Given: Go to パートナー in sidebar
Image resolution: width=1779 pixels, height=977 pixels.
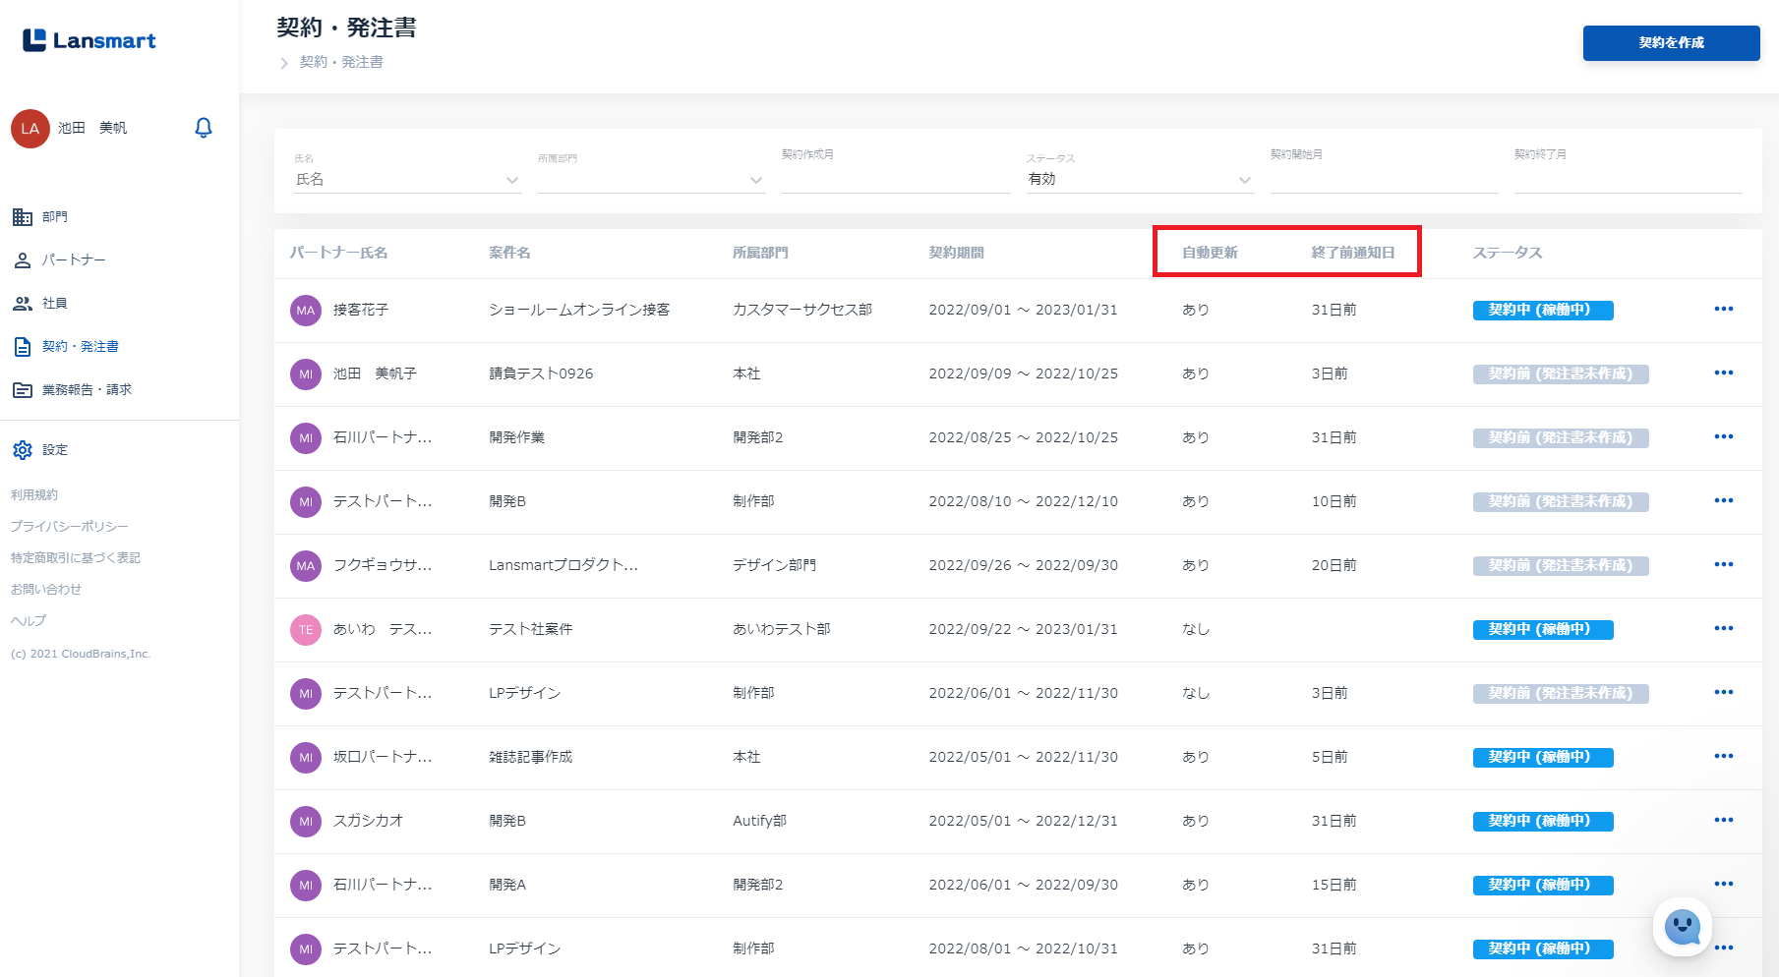Looking at the screenshot, I should pyautogui.click(x=73, y=260).
